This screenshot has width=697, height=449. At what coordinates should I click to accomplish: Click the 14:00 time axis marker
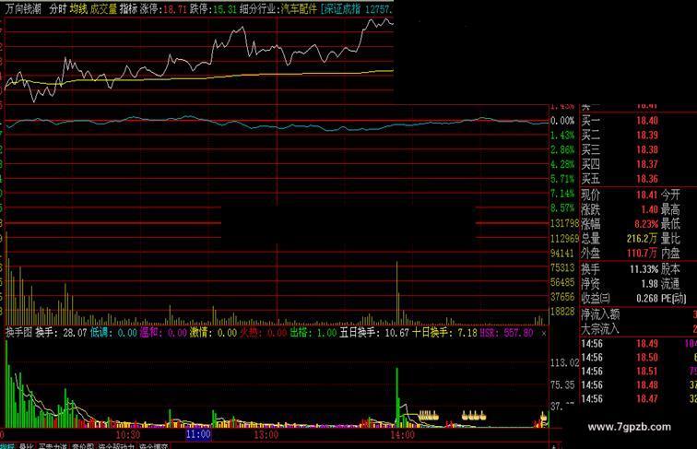(403, 434)
